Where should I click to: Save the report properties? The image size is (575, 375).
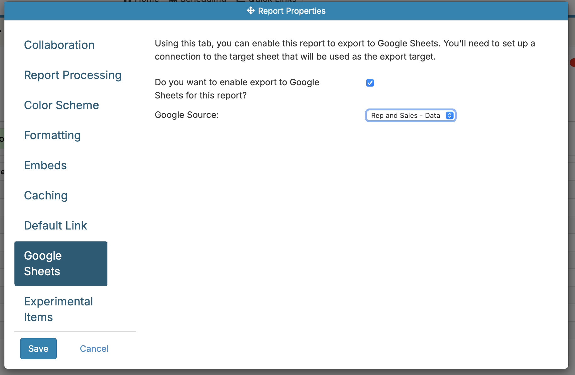pyautogui.click(x=38, y=348)
